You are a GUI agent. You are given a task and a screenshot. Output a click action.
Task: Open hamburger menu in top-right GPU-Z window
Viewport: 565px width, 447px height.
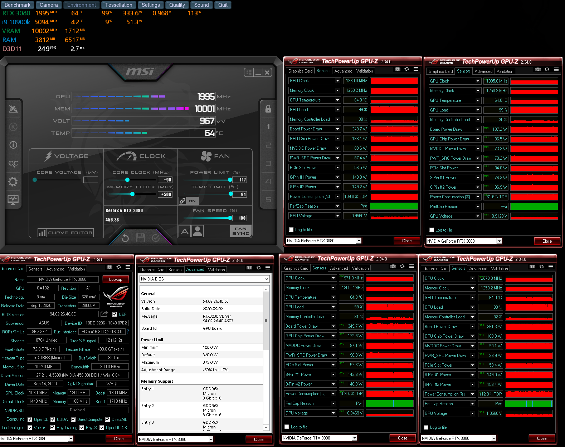(x=556, y=69)
